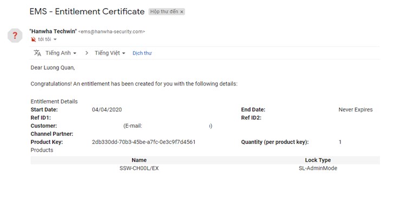Click the sender name Hanwha Techwin
The width and height of the screenshot is (394, 203).
(x=53, y=31)
